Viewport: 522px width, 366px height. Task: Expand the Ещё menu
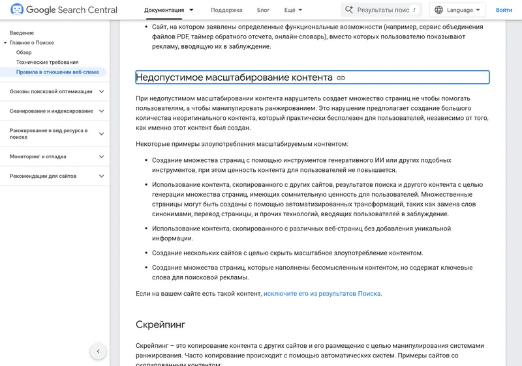pos(293,10)
